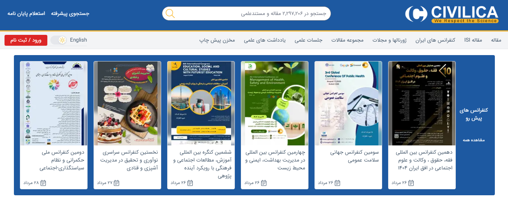
Task: Click calendar icon beside ۲۸ مرداد date
Action: pyautogui.click(x=43, y=183)
